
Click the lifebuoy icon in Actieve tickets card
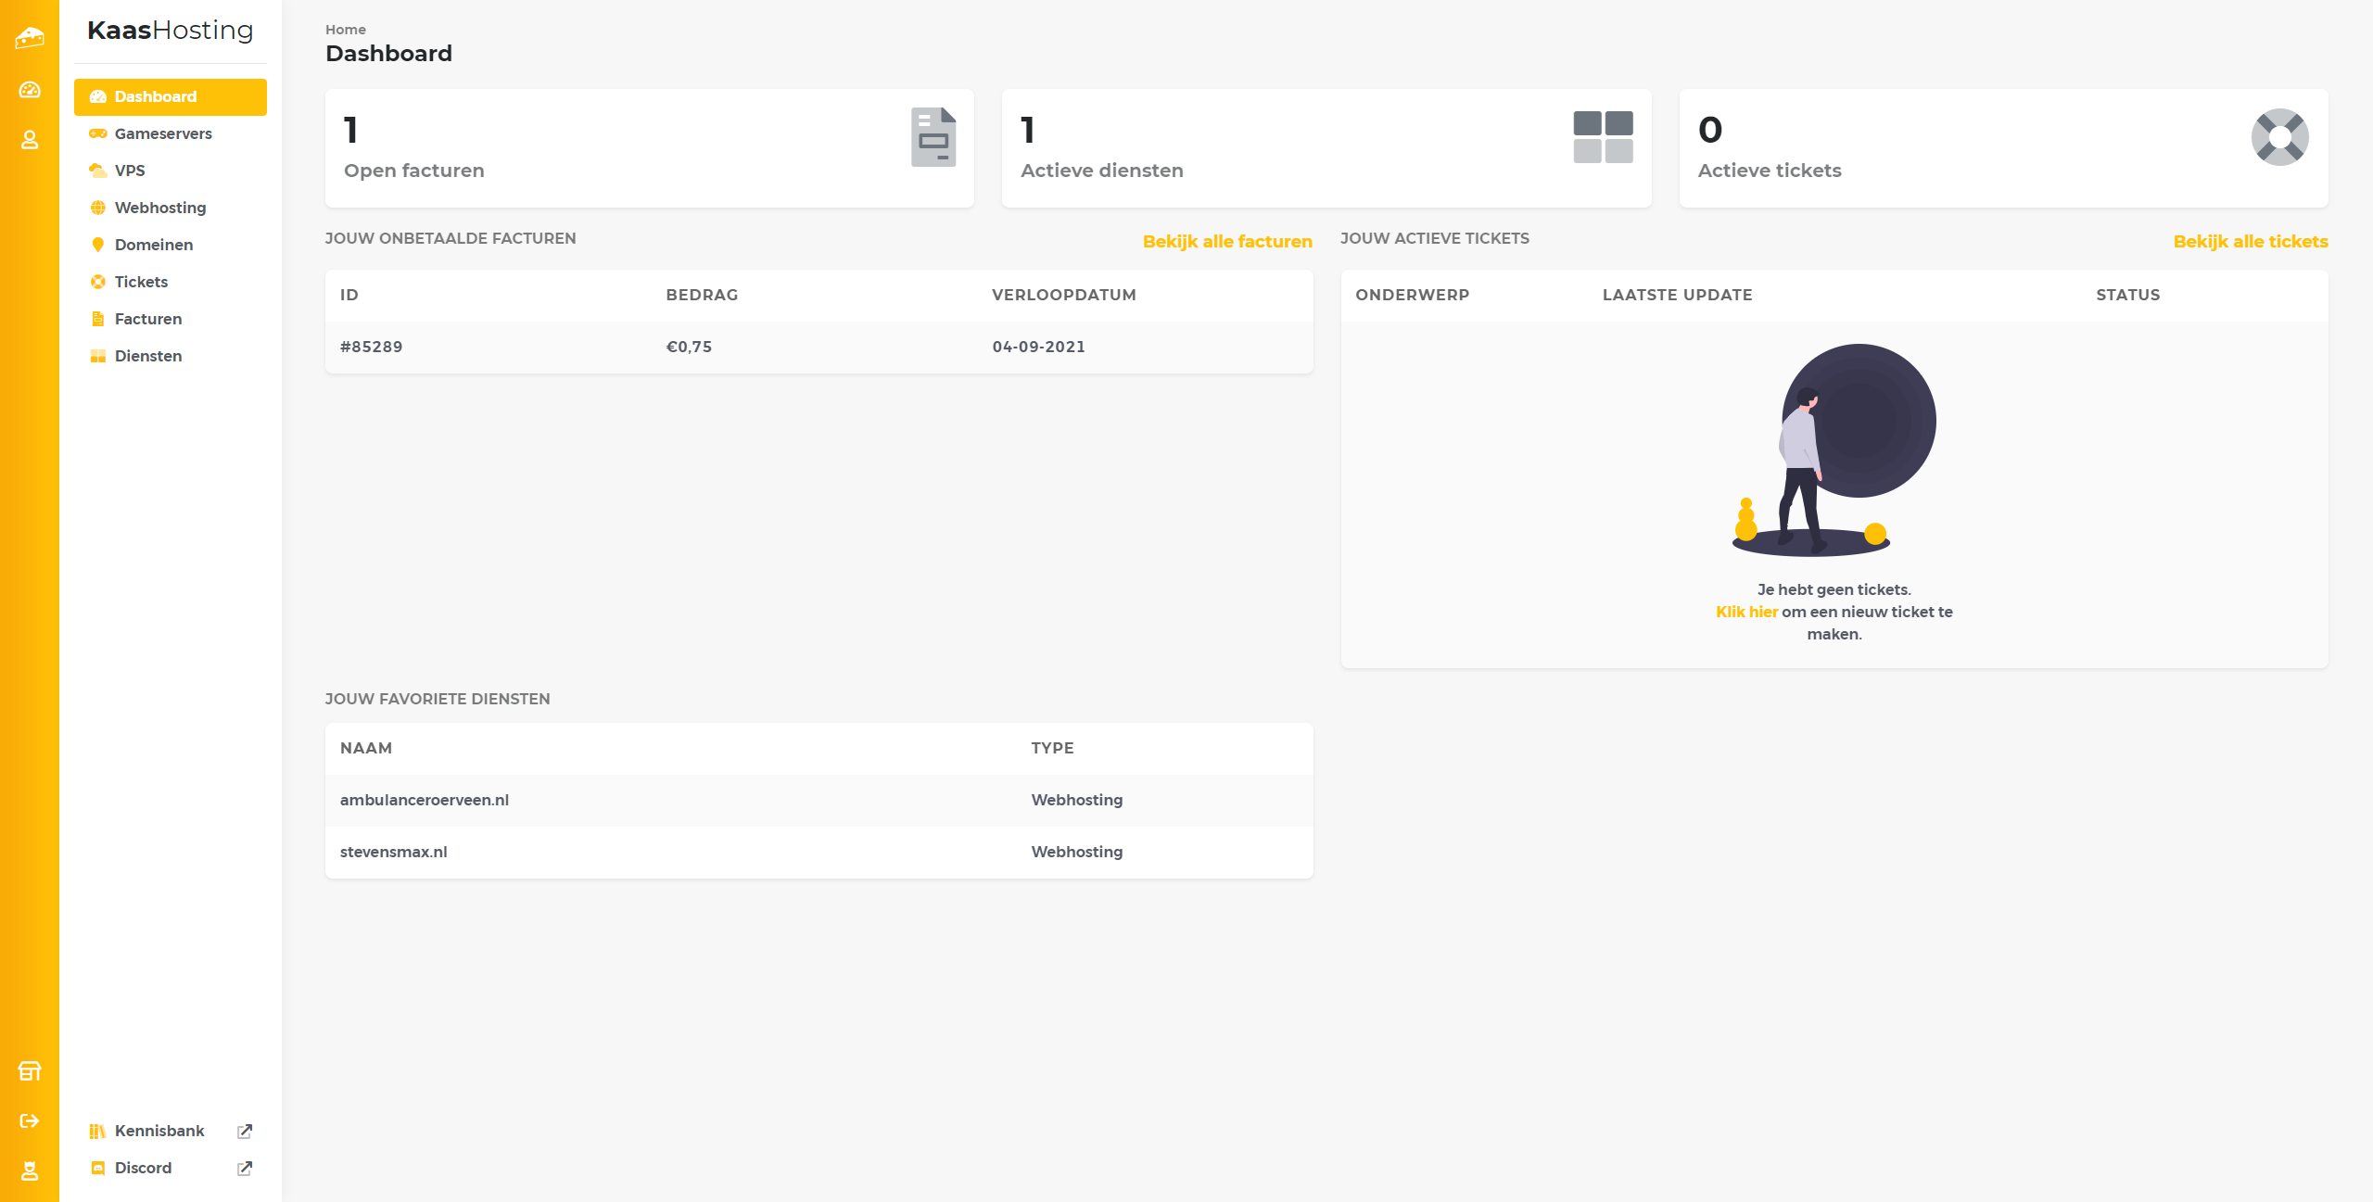2279,137
